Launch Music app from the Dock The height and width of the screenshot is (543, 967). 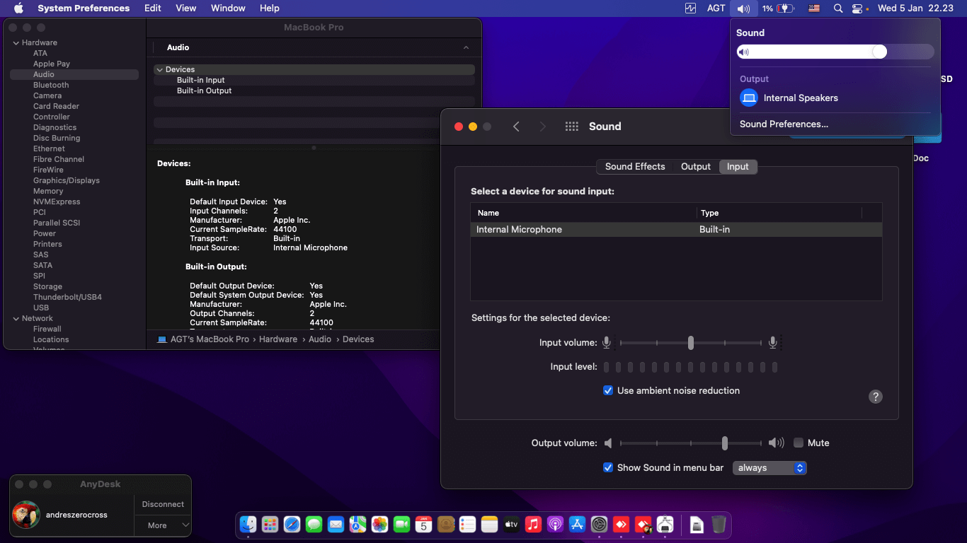[x=533, y=525]
